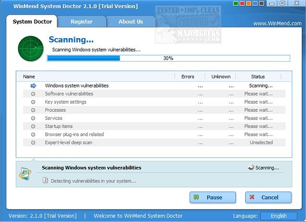Image resolution: width=306 pixels, height=222 pixels.
Task: Click the status circle beside Processes
Action: (33, 110)
